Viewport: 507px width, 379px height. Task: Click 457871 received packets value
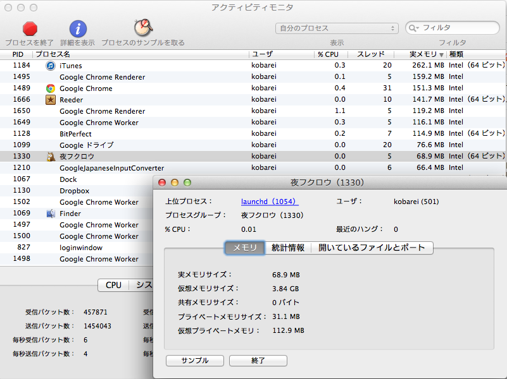pos(96,312)
